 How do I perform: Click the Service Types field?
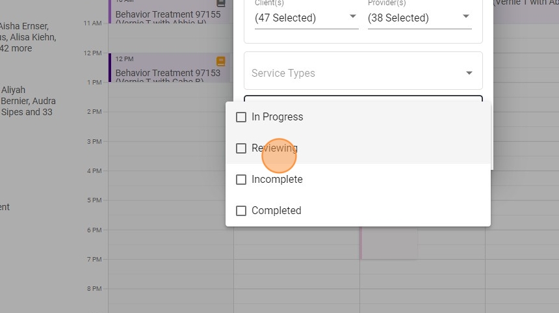pos(351,73)
